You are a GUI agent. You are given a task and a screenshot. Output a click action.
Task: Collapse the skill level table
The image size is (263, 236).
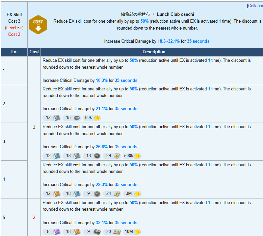(x=255, y=6)
